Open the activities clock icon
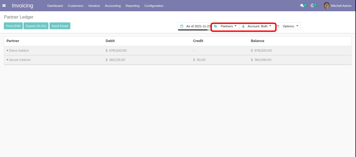 pos(312,5)
